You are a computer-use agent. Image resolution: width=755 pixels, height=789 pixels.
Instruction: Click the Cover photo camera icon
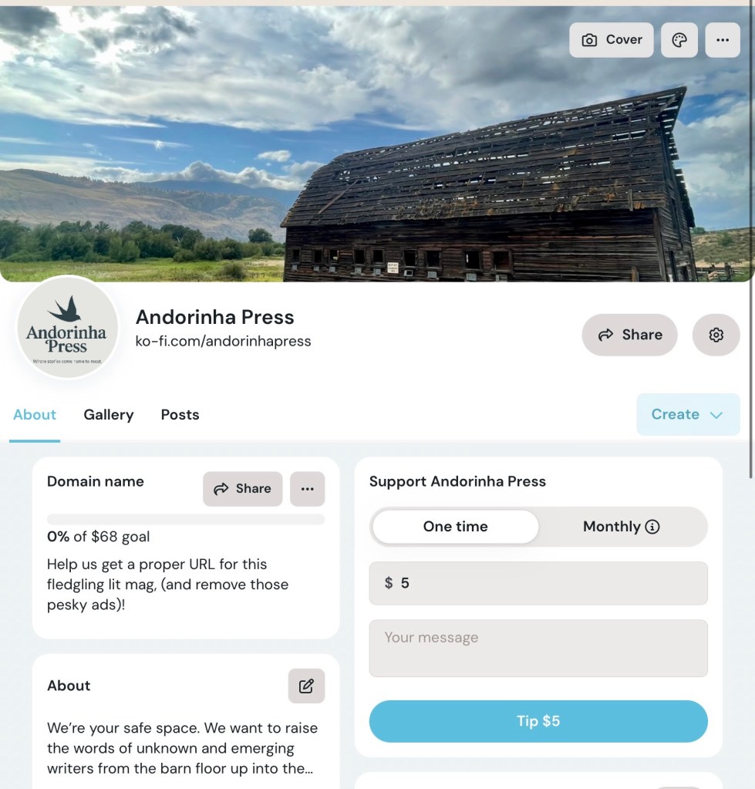point(610,39)
